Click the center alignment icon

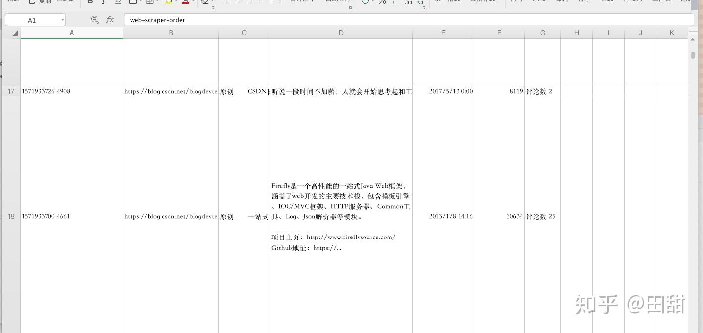(239, 2)
